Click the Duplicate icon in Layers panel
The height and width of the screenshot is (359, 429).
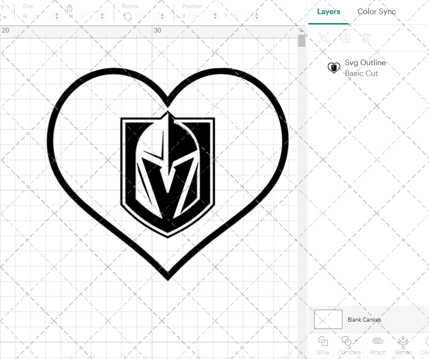click(x=345, y=38)
